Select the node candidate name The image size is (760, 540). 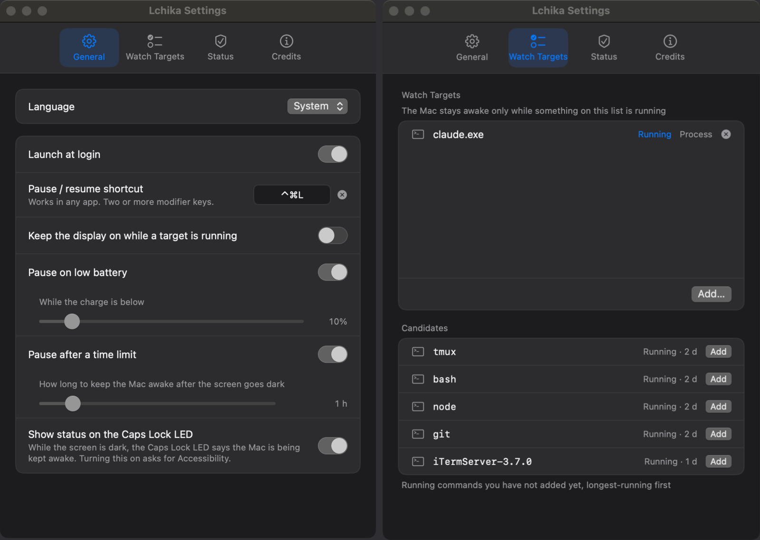[445, 407]
